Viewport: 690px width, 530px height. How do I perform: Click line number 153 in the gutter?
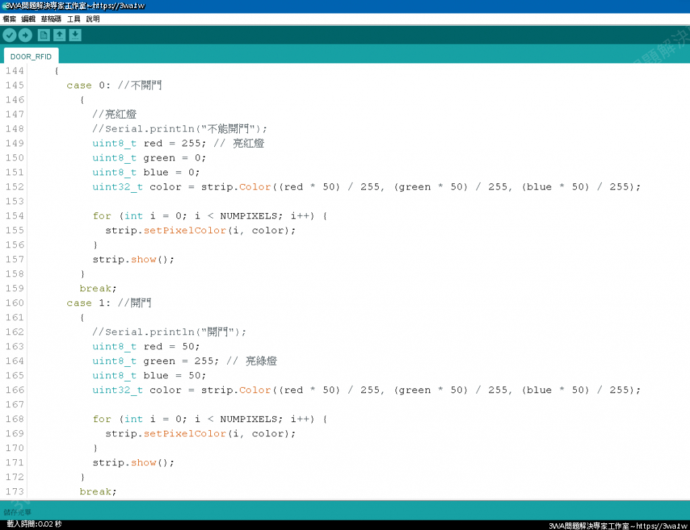(14, 202)
